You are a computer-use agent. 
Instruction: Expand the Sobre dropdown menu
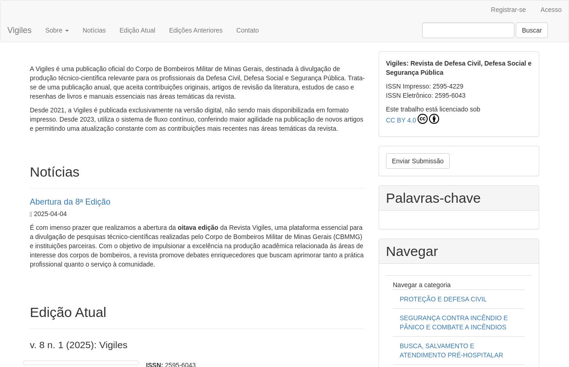tap(57, 30)
